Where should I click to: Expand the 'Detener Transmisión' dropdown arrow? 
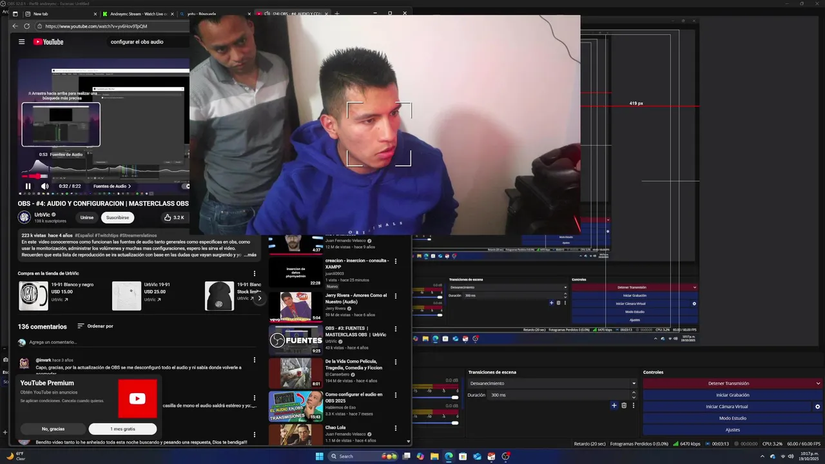[819, 383]
